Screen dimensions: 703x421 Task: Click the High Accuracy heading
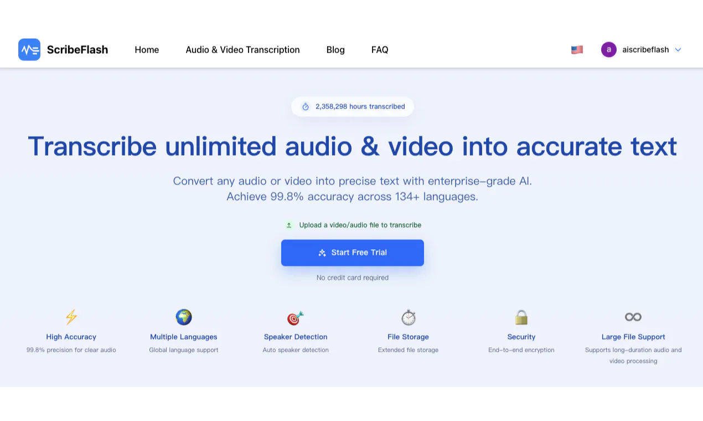click(71, 337)
